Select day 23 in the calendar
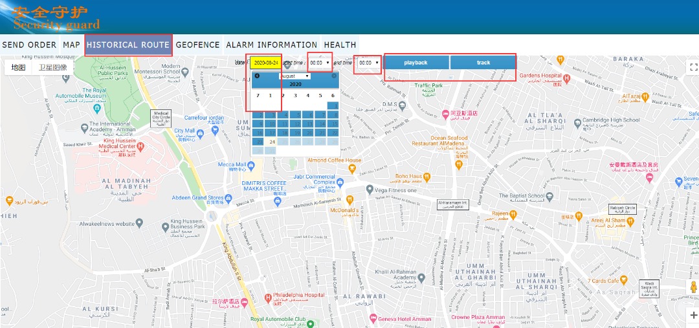The width and height of the screenshot is (699, 328). tap(258, 142)
